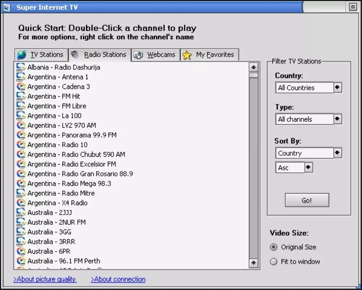Click the scroll up arrow of channel list
Screen dimensions: 362x290
click(254, 67)
